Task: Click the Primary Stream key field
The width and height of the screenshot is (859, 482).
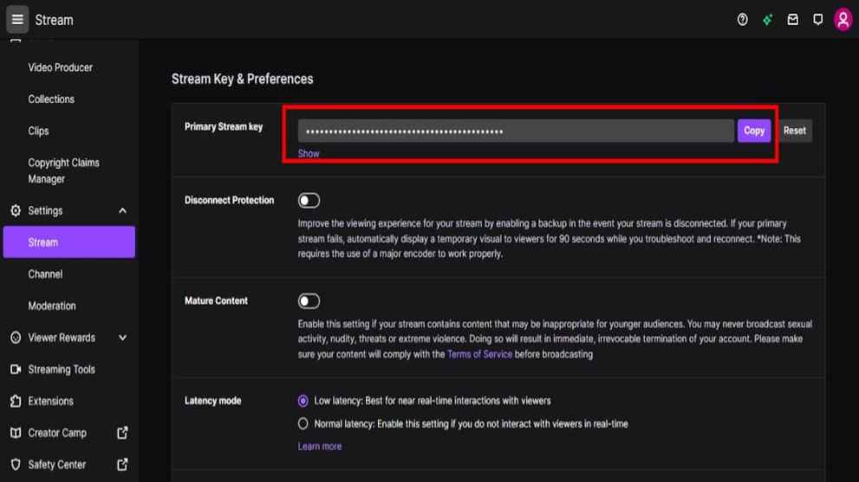Action: pos(515,131)
